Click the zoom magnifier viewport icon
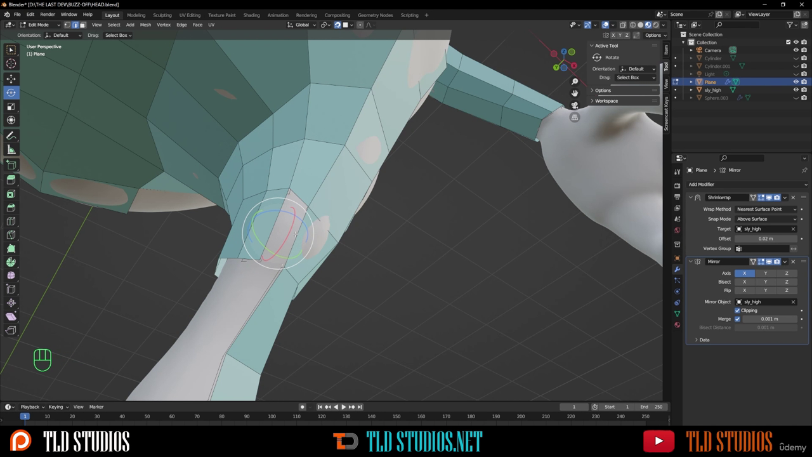 pos(575,82)
